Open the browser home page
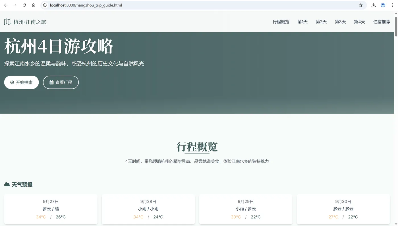 [34, 5]
